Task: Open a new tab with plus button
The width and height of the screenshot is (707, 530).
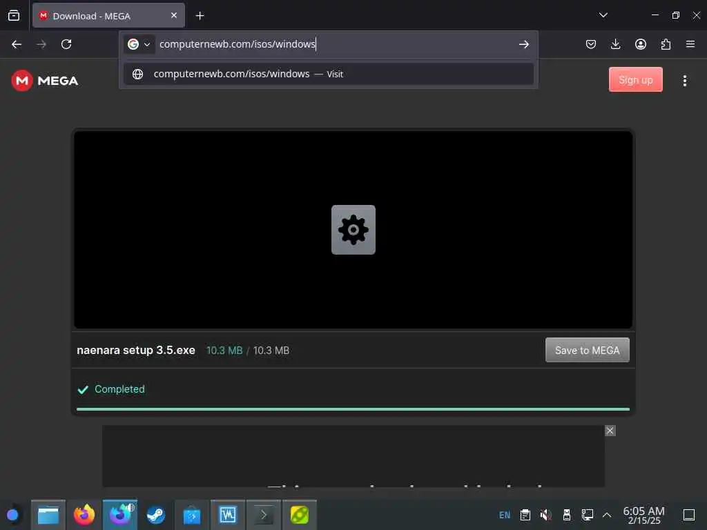Action: click(x=200, y=16)
